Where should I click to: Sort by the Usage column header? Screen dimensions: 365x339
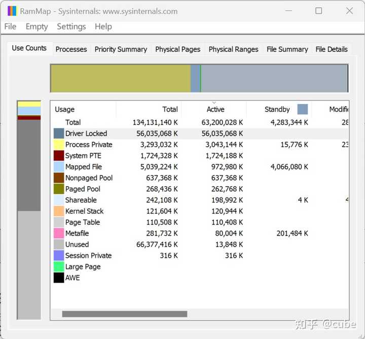point(83,109)
